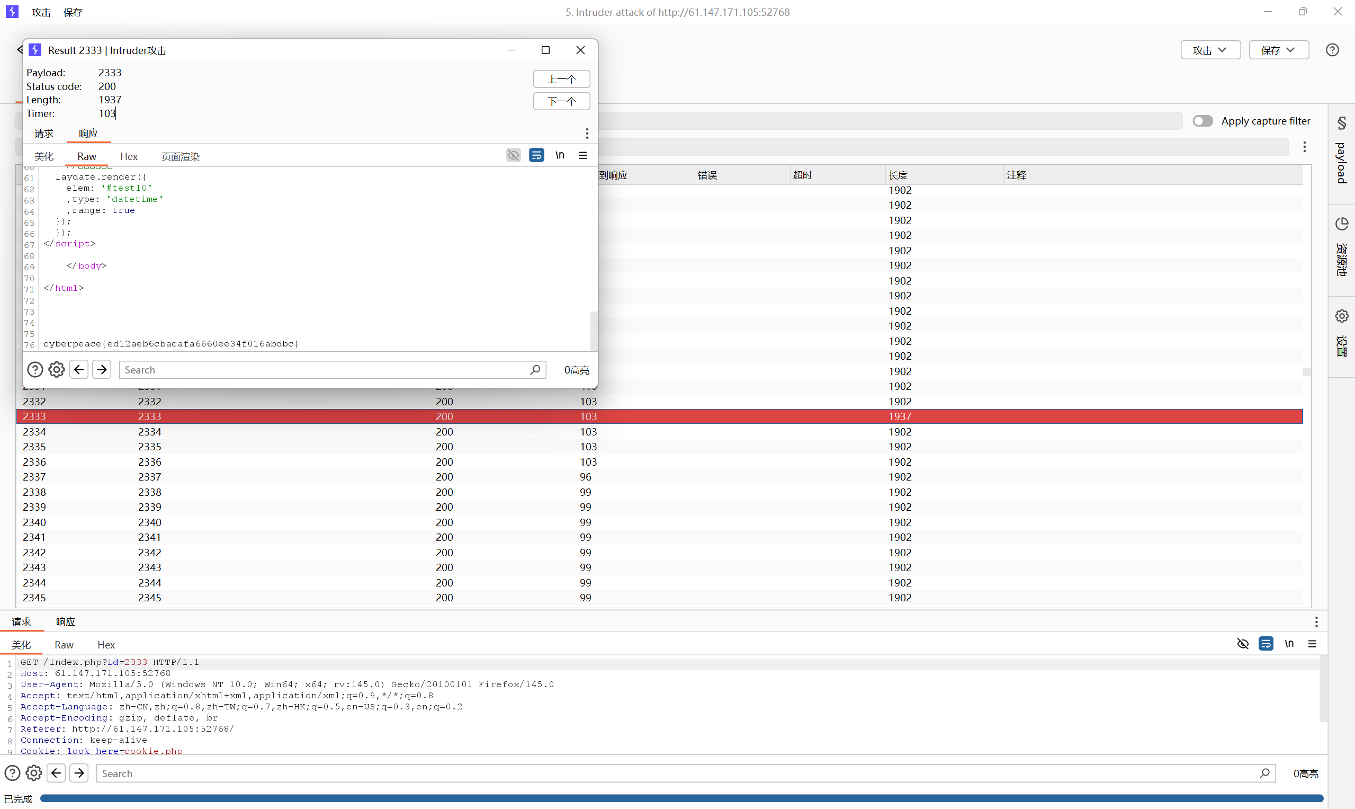Open the popup message editor hamburger menu
The image size is (1355, 809).
(x=582, y=155)
